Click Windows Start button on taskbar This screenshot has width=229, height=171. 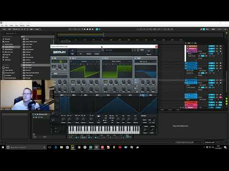(x=3, y=147)
